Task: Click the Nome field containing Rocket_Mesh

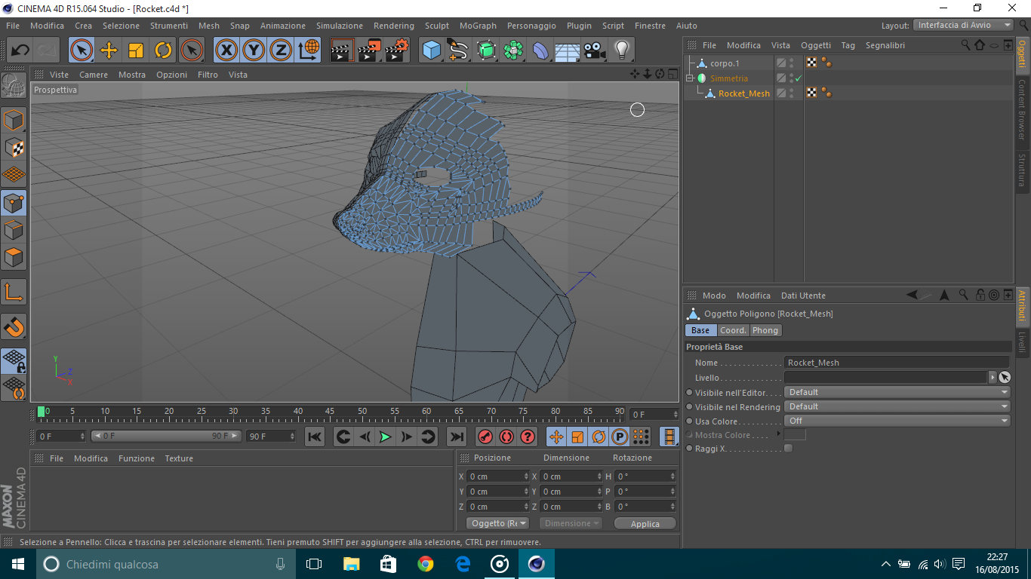Action: point(896,363)
